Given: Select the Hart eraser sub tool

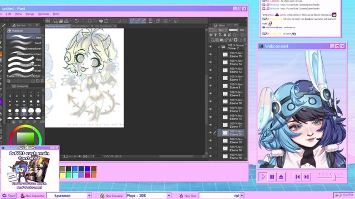Looking at the screenshot, I should click(24, 37).
